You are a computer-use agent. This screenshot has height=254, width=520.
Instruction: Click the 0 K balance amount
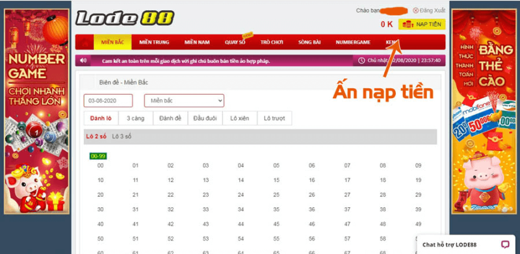(387, 24)
